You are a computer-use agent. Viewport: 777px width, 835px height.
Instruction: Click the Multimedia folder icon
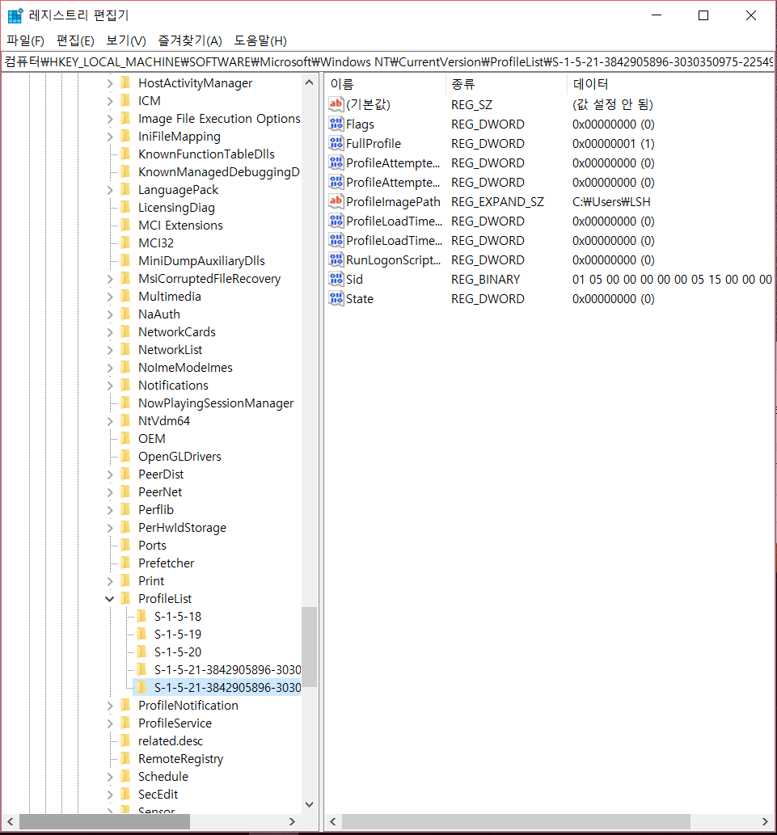click(x=125, y=296)
